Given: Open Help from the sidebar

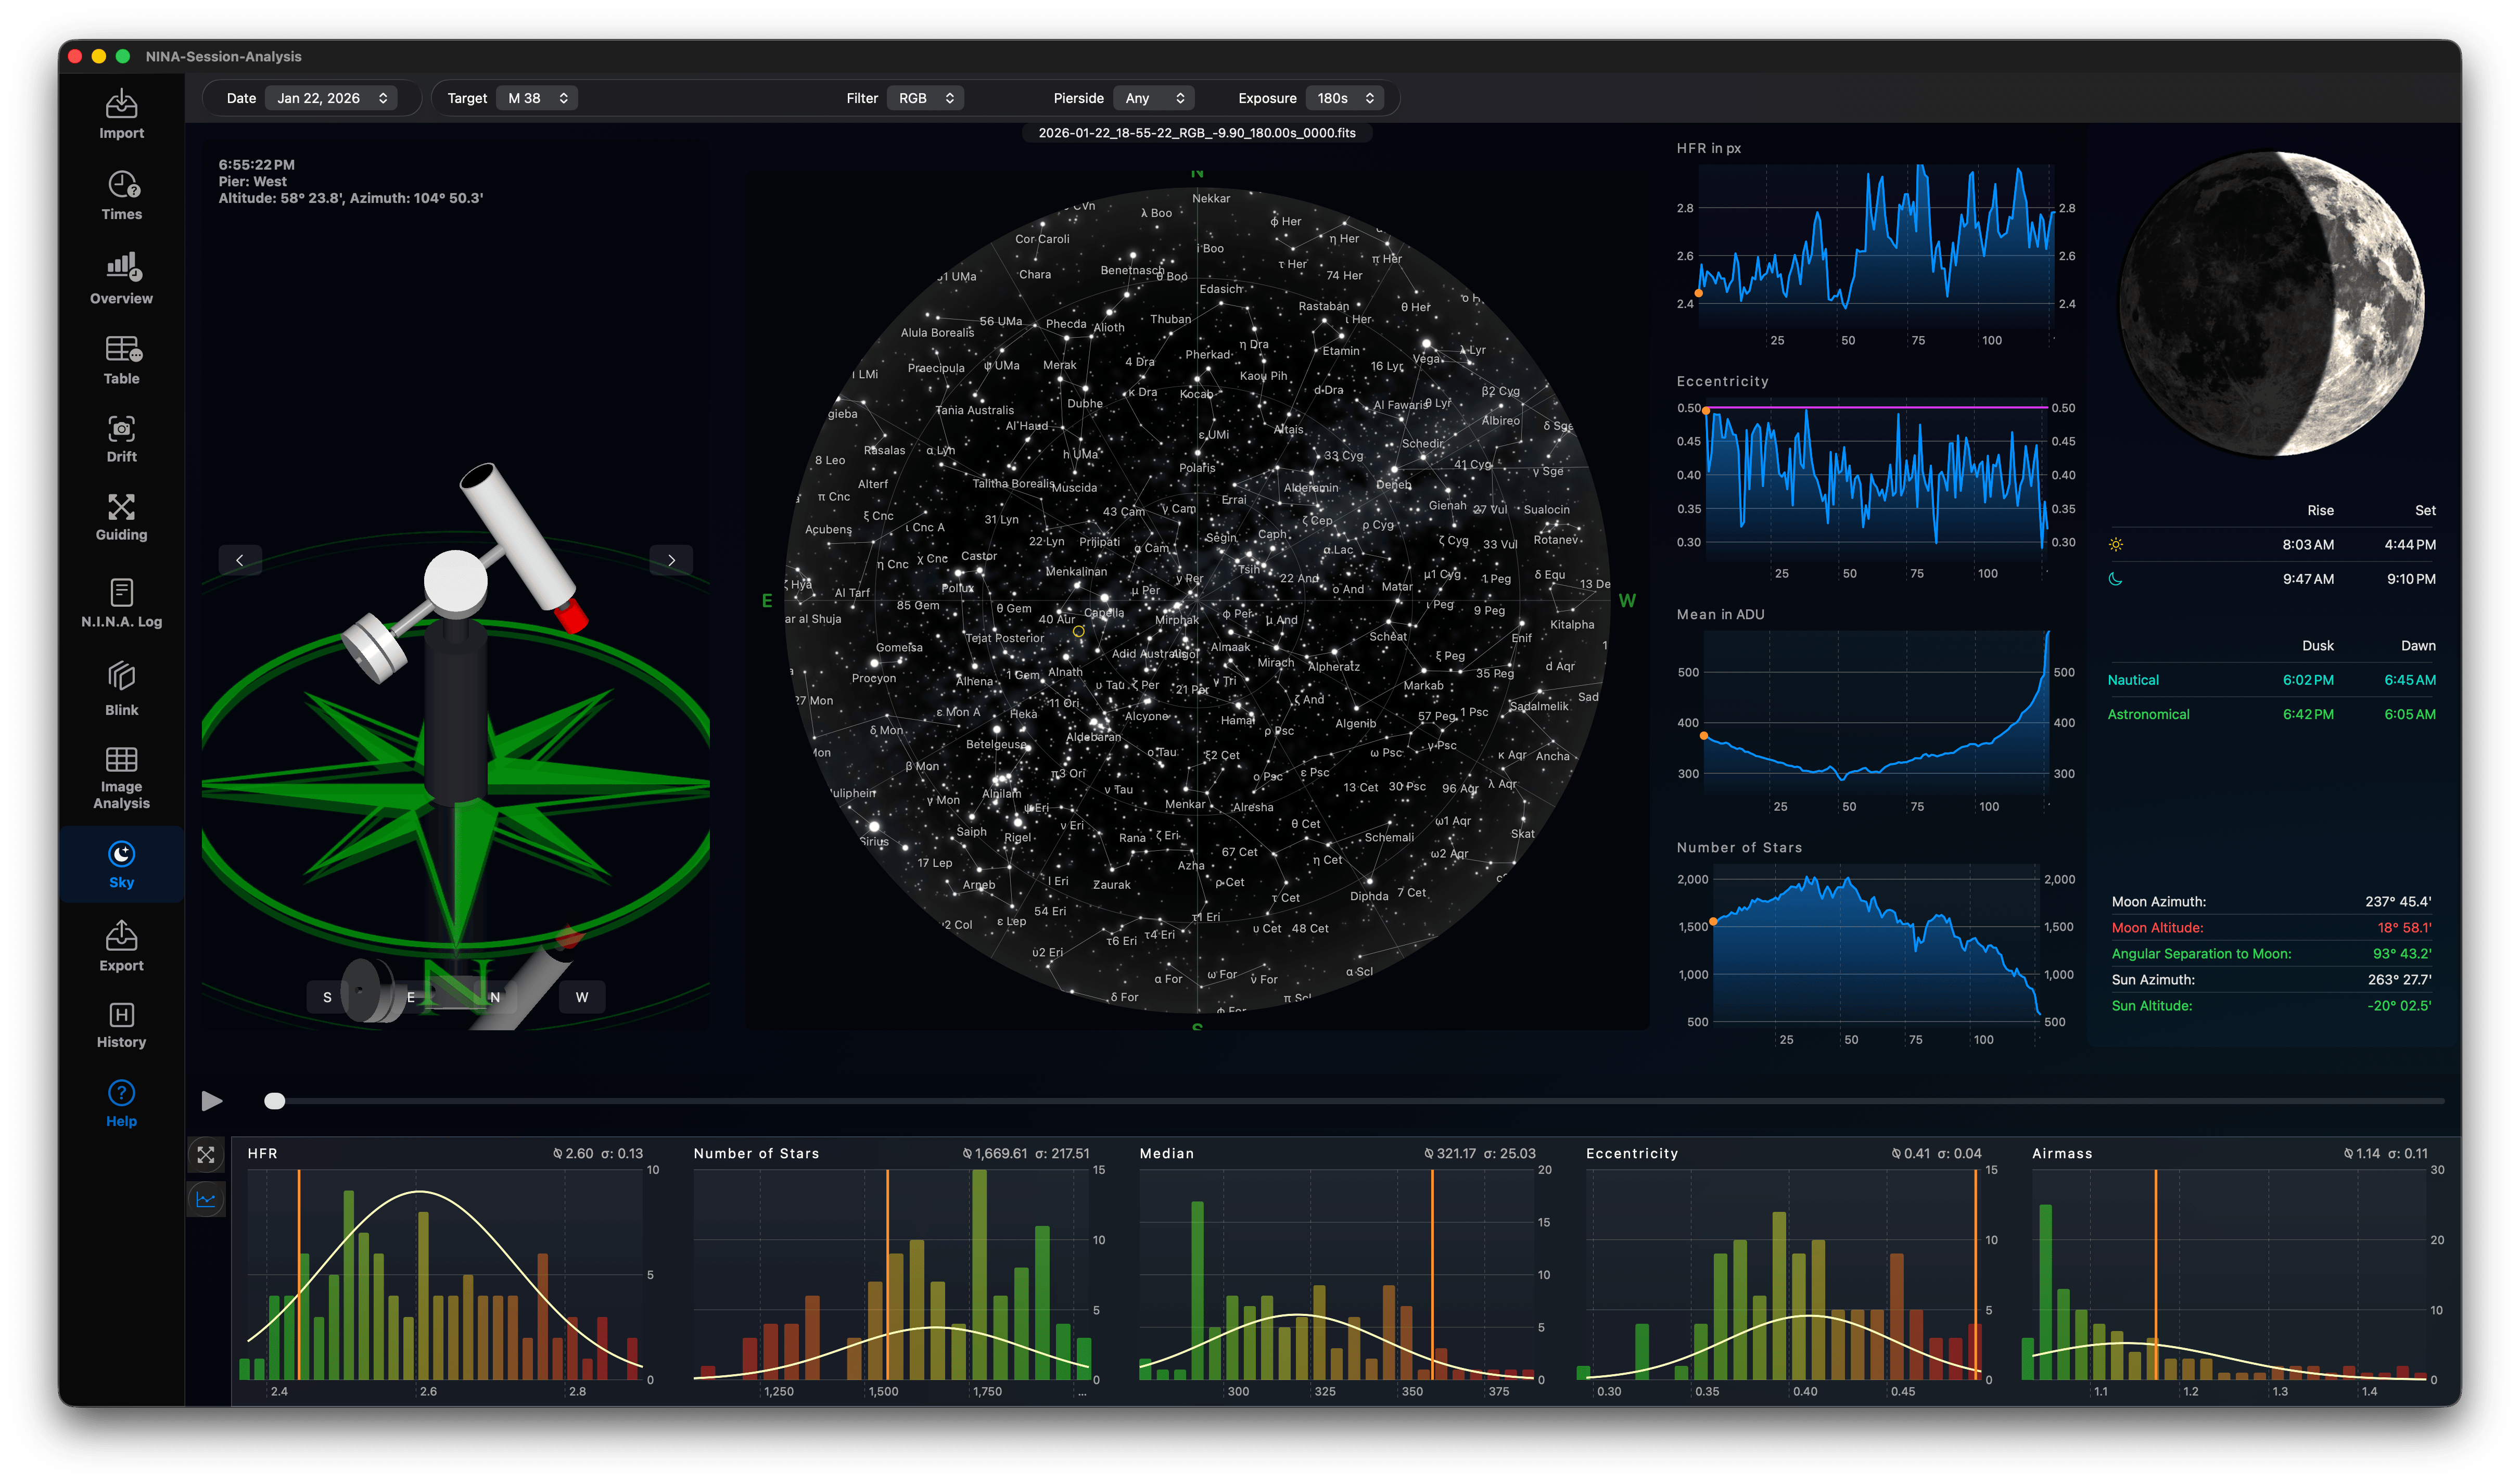Looking at the screenshot, I should (x=121, y=1104).
